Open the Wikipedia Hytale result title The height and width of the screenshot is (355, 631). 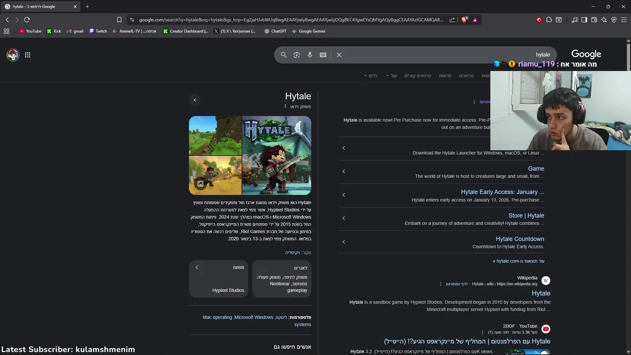tap(541, 293)
